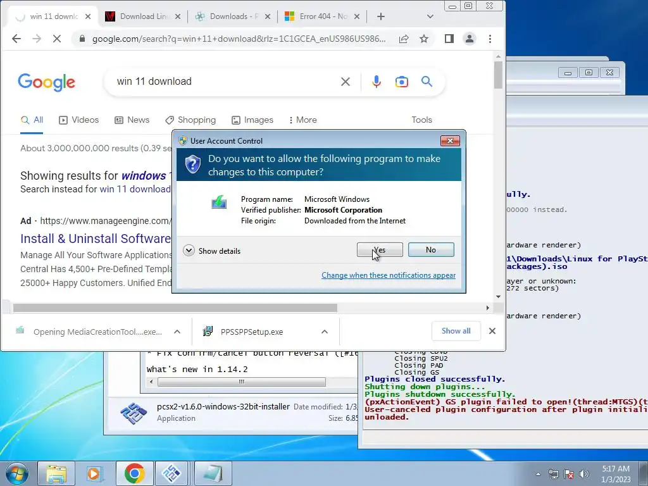Click Yes in User Account Control dialog
This screenshot has height=486, width=648.
click(380, 249)
